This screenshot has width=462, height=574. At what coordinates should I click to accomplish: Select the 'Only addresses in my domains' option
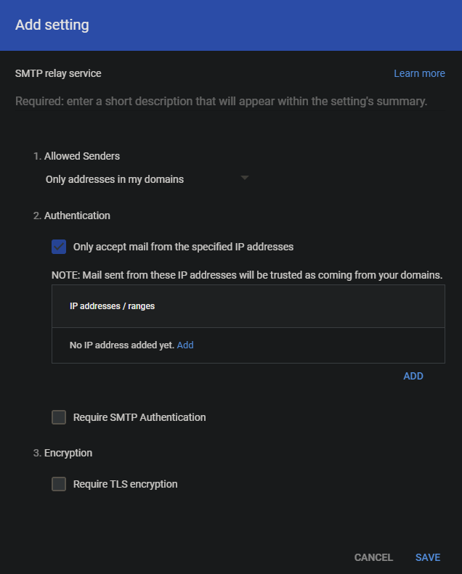pyautogui.click(x=114, y=179)
